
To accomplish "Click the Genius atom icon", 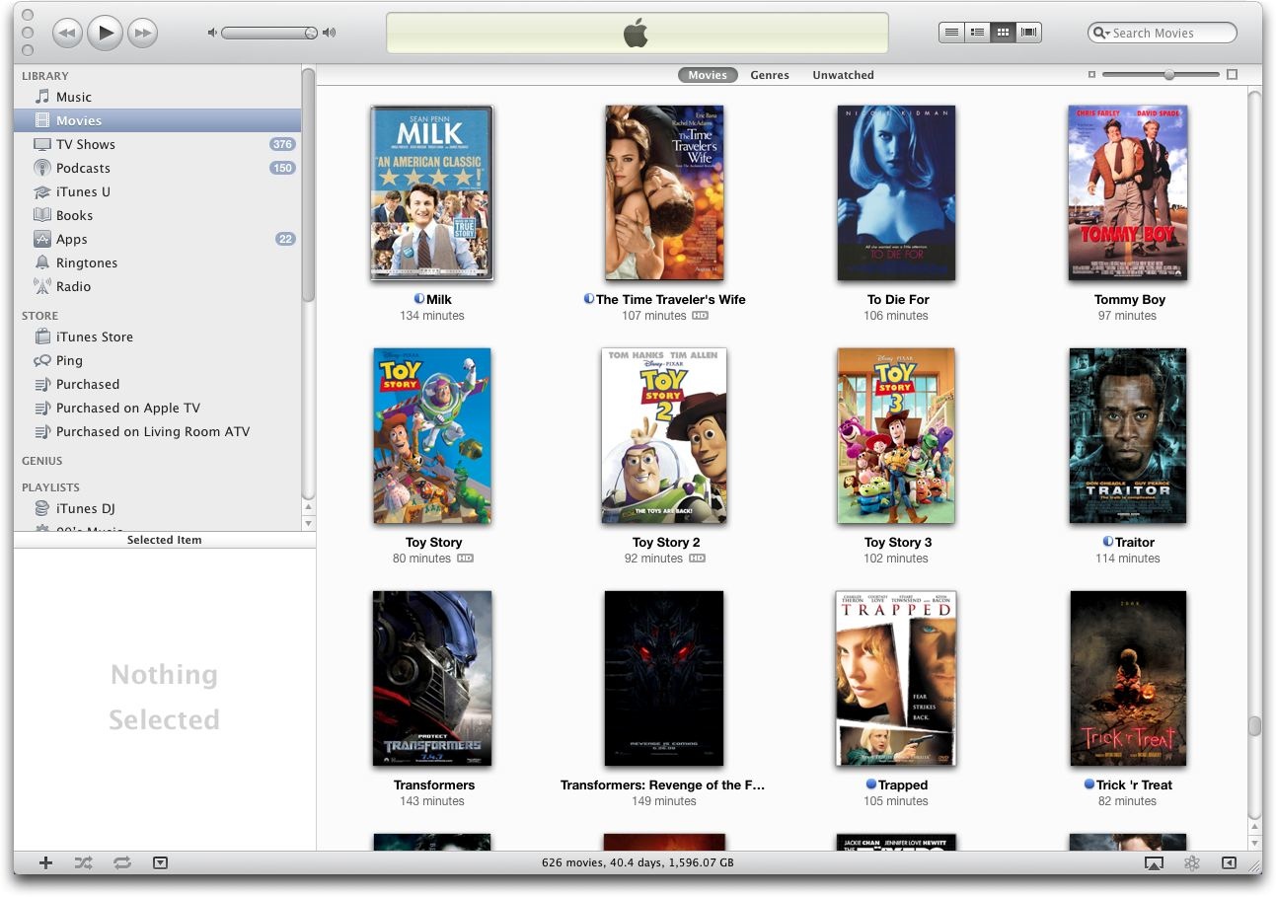I will [x=1192, y=863].
